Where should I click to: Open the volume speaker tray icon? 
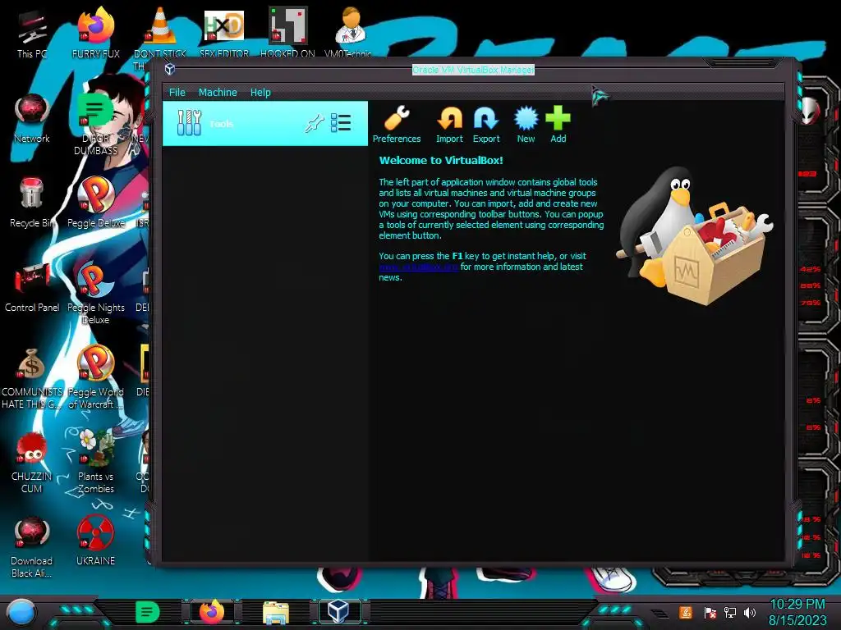point(750,612)
